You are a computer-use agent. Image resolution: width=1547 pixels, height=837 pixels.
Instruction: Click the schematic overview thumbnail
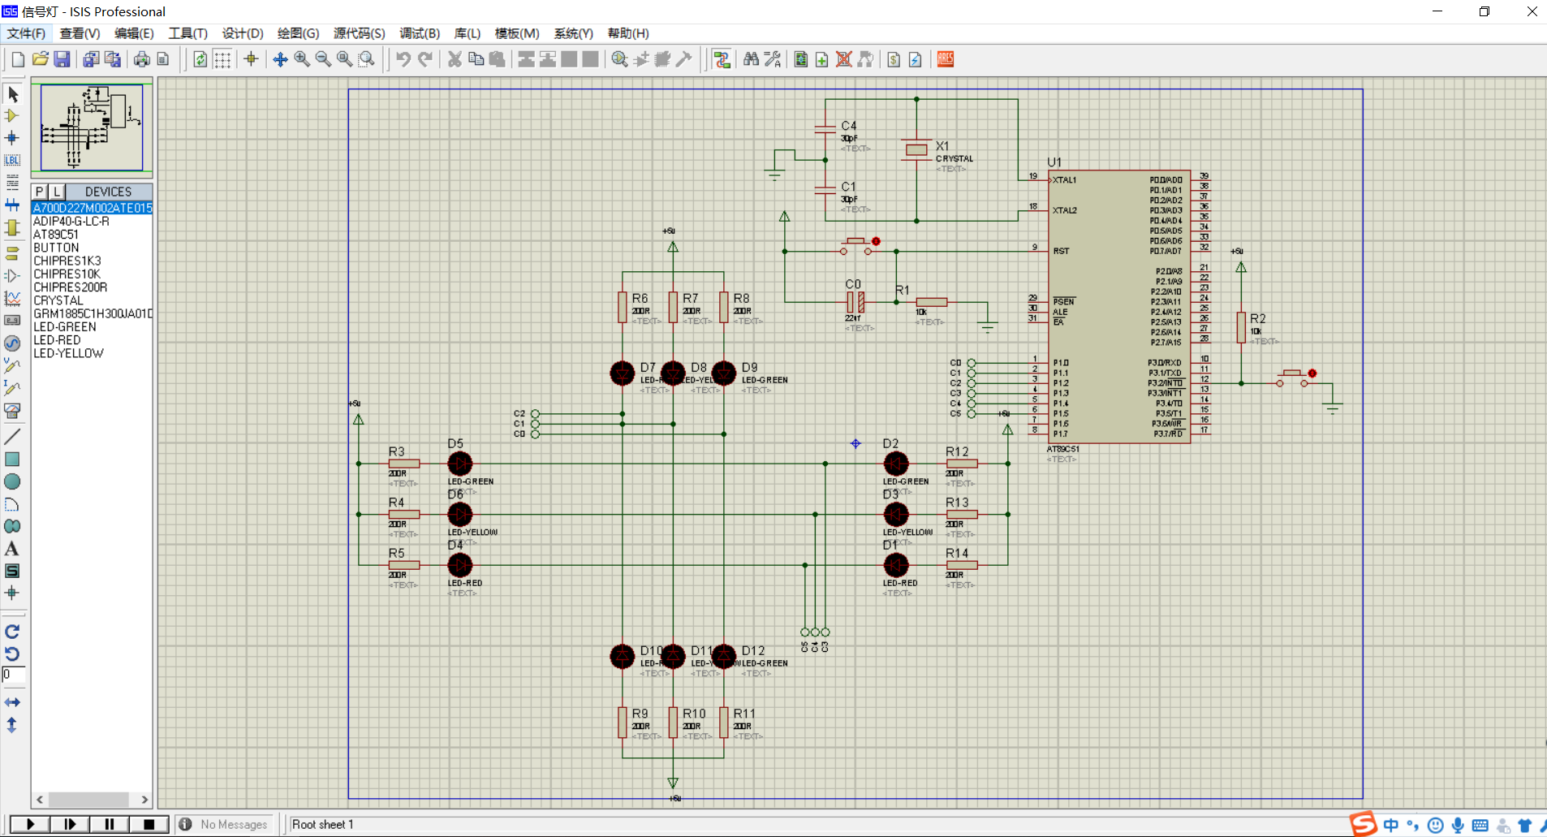pyautogui.click(x=92, y=127)
